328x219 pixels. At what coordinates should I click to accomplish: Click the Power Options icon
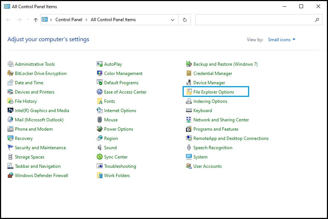point(100,129)
